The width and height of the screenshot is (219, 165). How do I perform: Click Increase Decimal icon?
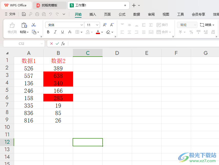(206, 32)
